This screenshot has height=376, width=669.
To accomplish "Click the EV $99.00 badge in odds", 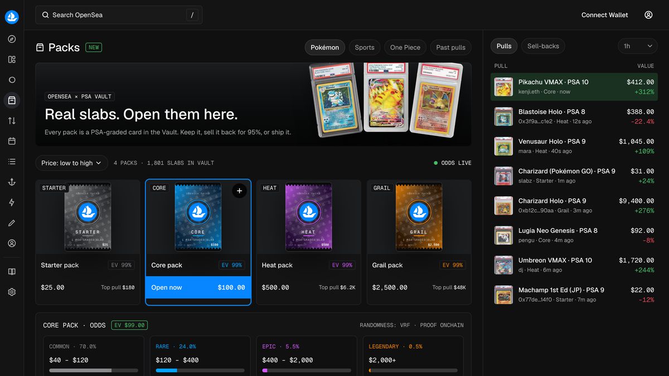I will click(x=129, y=325).
